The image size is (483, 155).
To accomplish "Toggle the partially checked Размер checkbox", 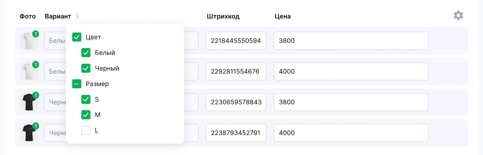I will pos(77,84).
